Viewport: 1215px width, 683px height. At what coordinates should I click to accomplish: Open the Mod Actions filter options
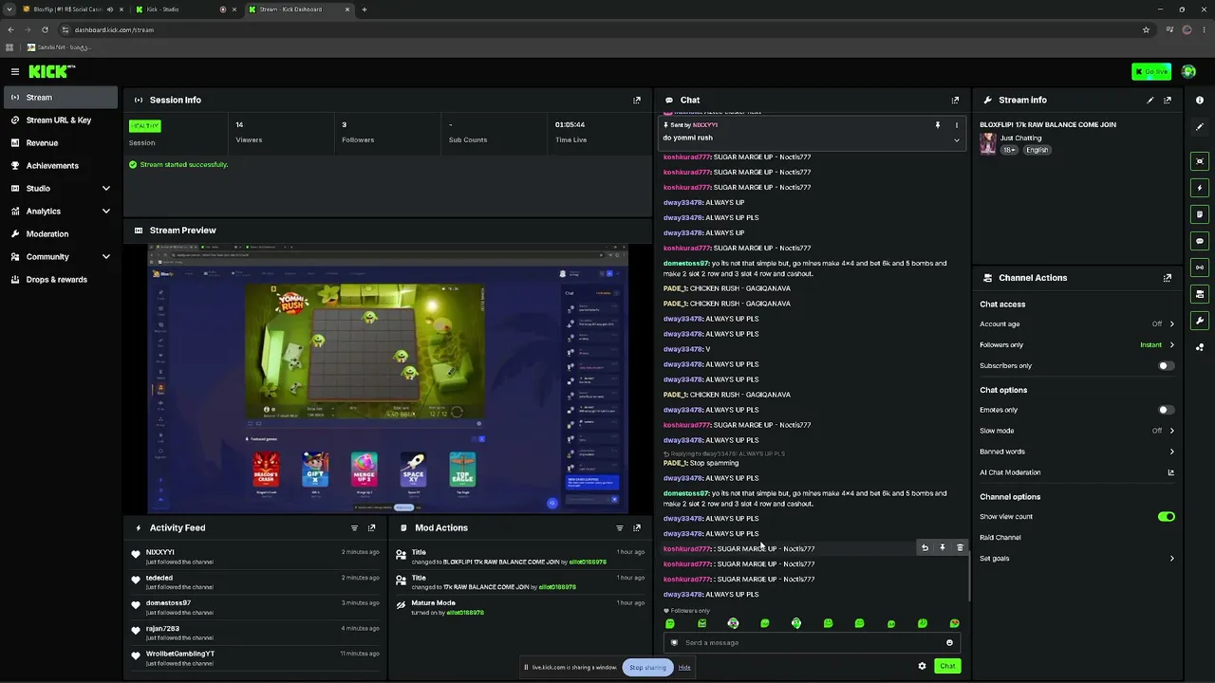tap(620, 527)
